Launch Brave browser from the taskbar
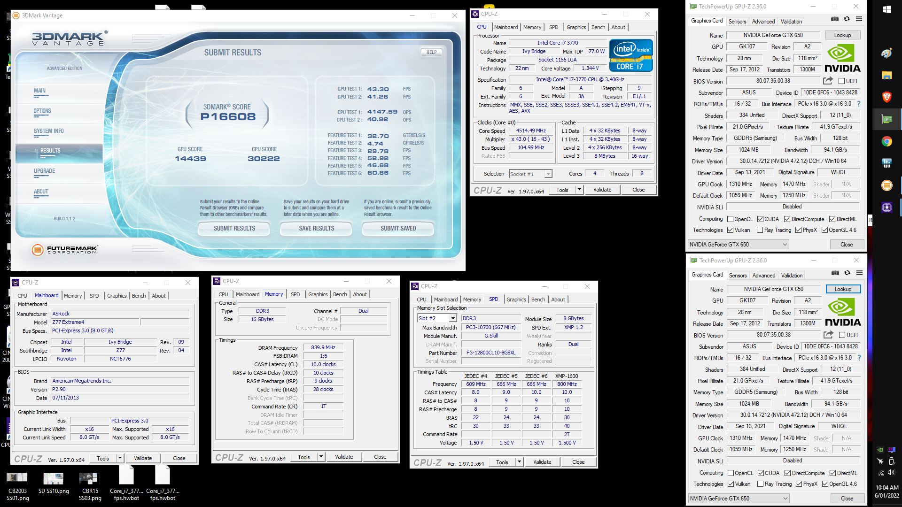Viewport: 902px width, 507px height. pyautogui.click(x=887, y=97)
